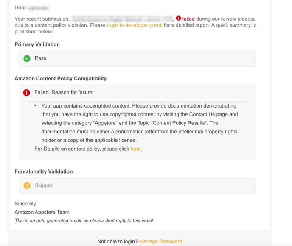
Task: Click the 'Amazon Content Policy Compatibility' heading
Action: 61,78
